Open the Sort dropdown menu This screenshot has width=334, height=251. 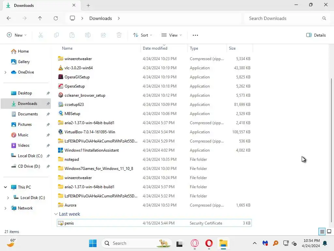[143, 35]
